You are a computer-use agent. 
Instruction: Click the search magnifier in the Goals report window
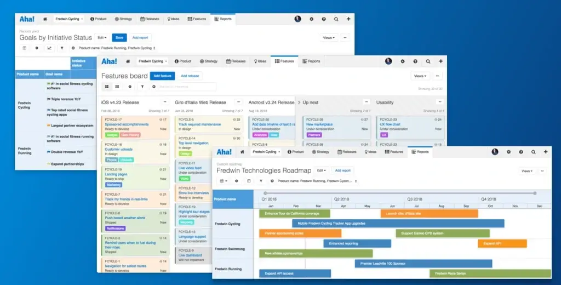(x=336, y=19)
